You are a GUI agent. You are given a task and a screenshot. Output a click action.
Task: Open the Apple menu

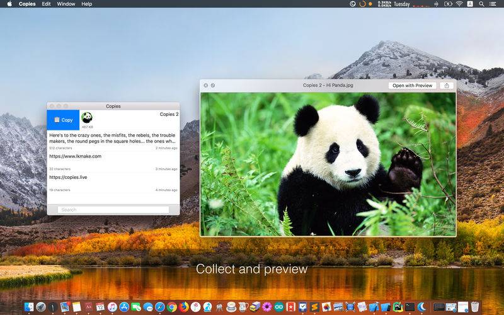(9, 4)
